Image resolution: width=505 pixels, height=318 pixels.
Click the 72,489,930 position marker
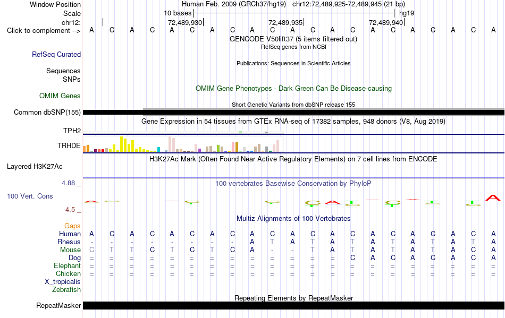click(x=185, y=22)
